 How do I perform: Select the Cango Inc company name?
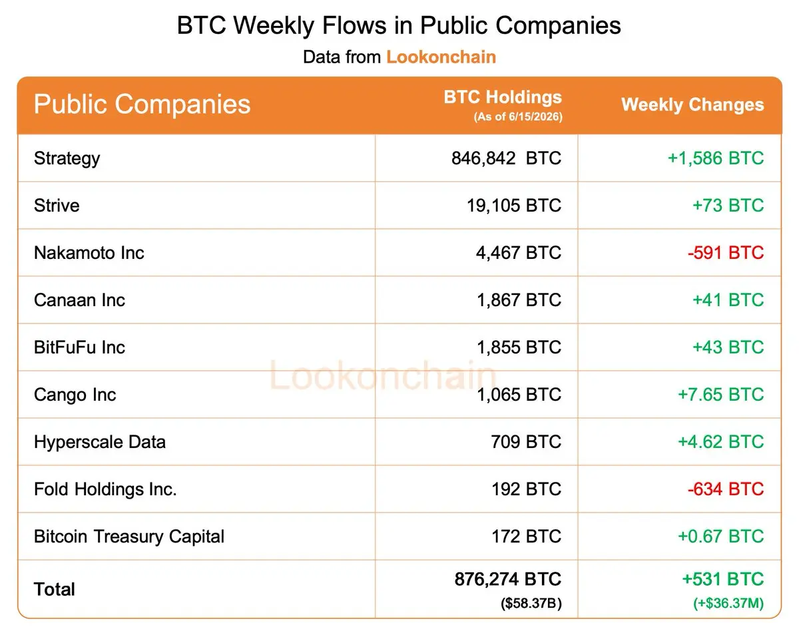click(x=75, y=395)
